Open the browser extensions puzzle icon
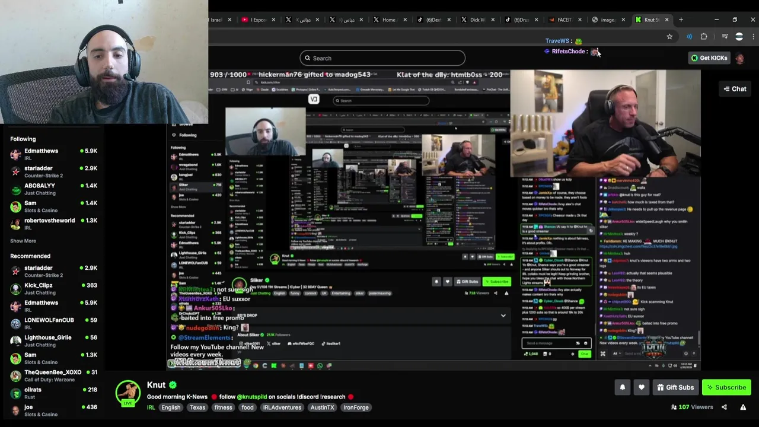The image size is (759, 427). pos(704,37)
